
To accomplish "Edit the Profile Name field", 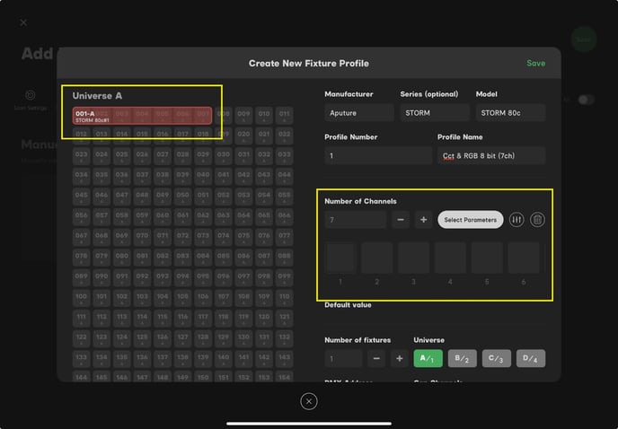I will [x=491, y=155].
